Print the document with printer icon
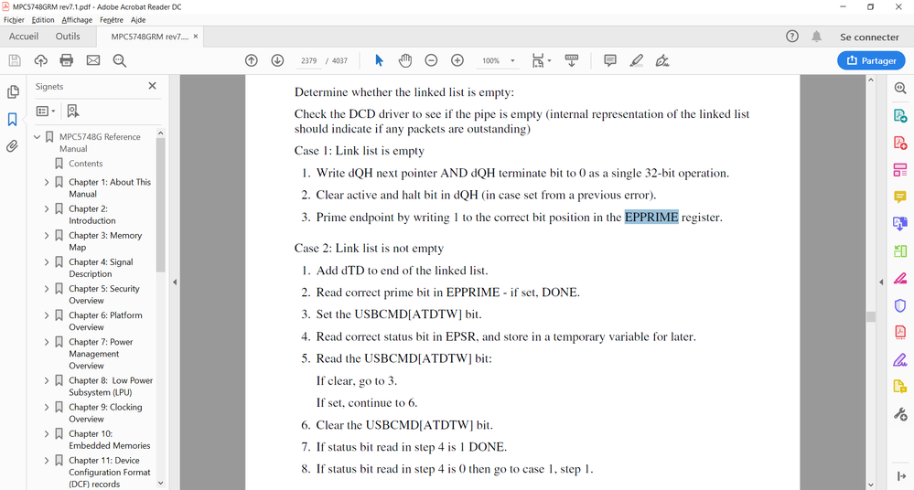The height and width of the screenshot is (490, 914). pos(67,60)
